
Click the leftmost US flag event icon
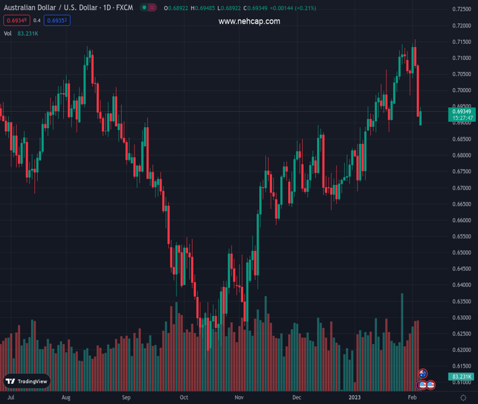click(x=423, y=384)
